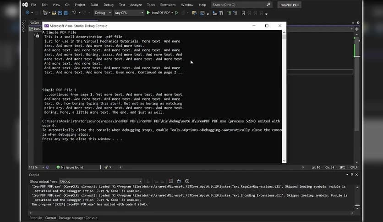
Task: Switch to the Package Manager Console tab
Action: [78, 218]
